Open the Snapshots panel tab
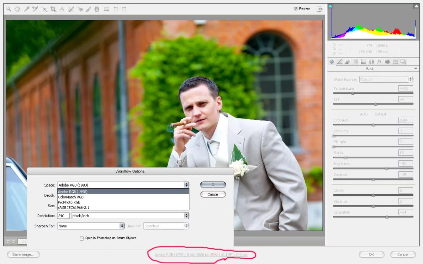The height and width of the screenshot is (264, 423). point(403,62)
